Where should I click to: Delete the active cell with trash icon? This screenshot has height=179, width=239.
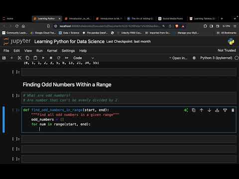pos(233,110)
